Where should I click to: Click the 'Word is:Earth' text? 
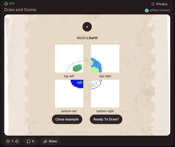[87, 38]
